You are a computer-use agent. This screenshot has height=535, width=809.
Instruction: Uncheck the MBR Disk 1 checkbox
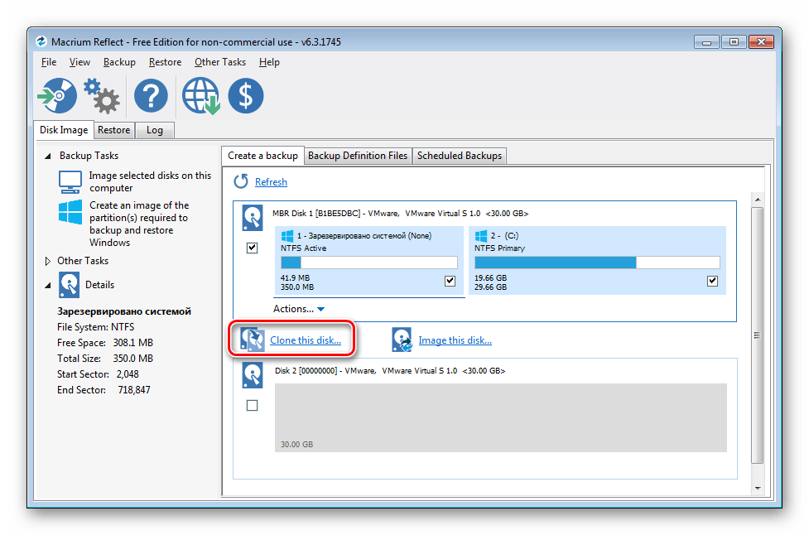tap(253, 248)
